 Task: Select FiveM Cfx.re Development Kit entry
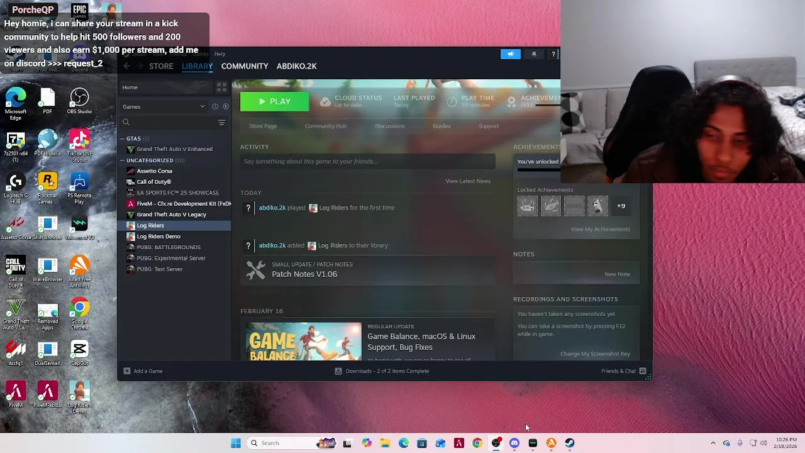[x=179, y=204]
